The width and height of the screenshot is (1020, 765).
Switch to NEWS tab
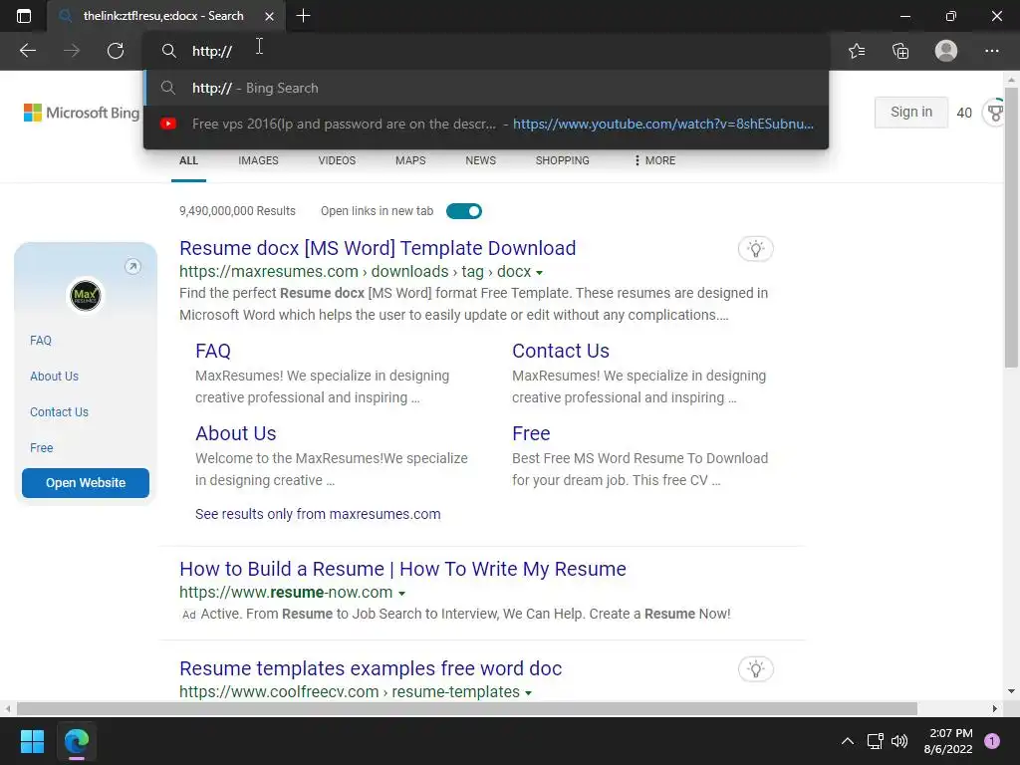[x=481, y=160]
